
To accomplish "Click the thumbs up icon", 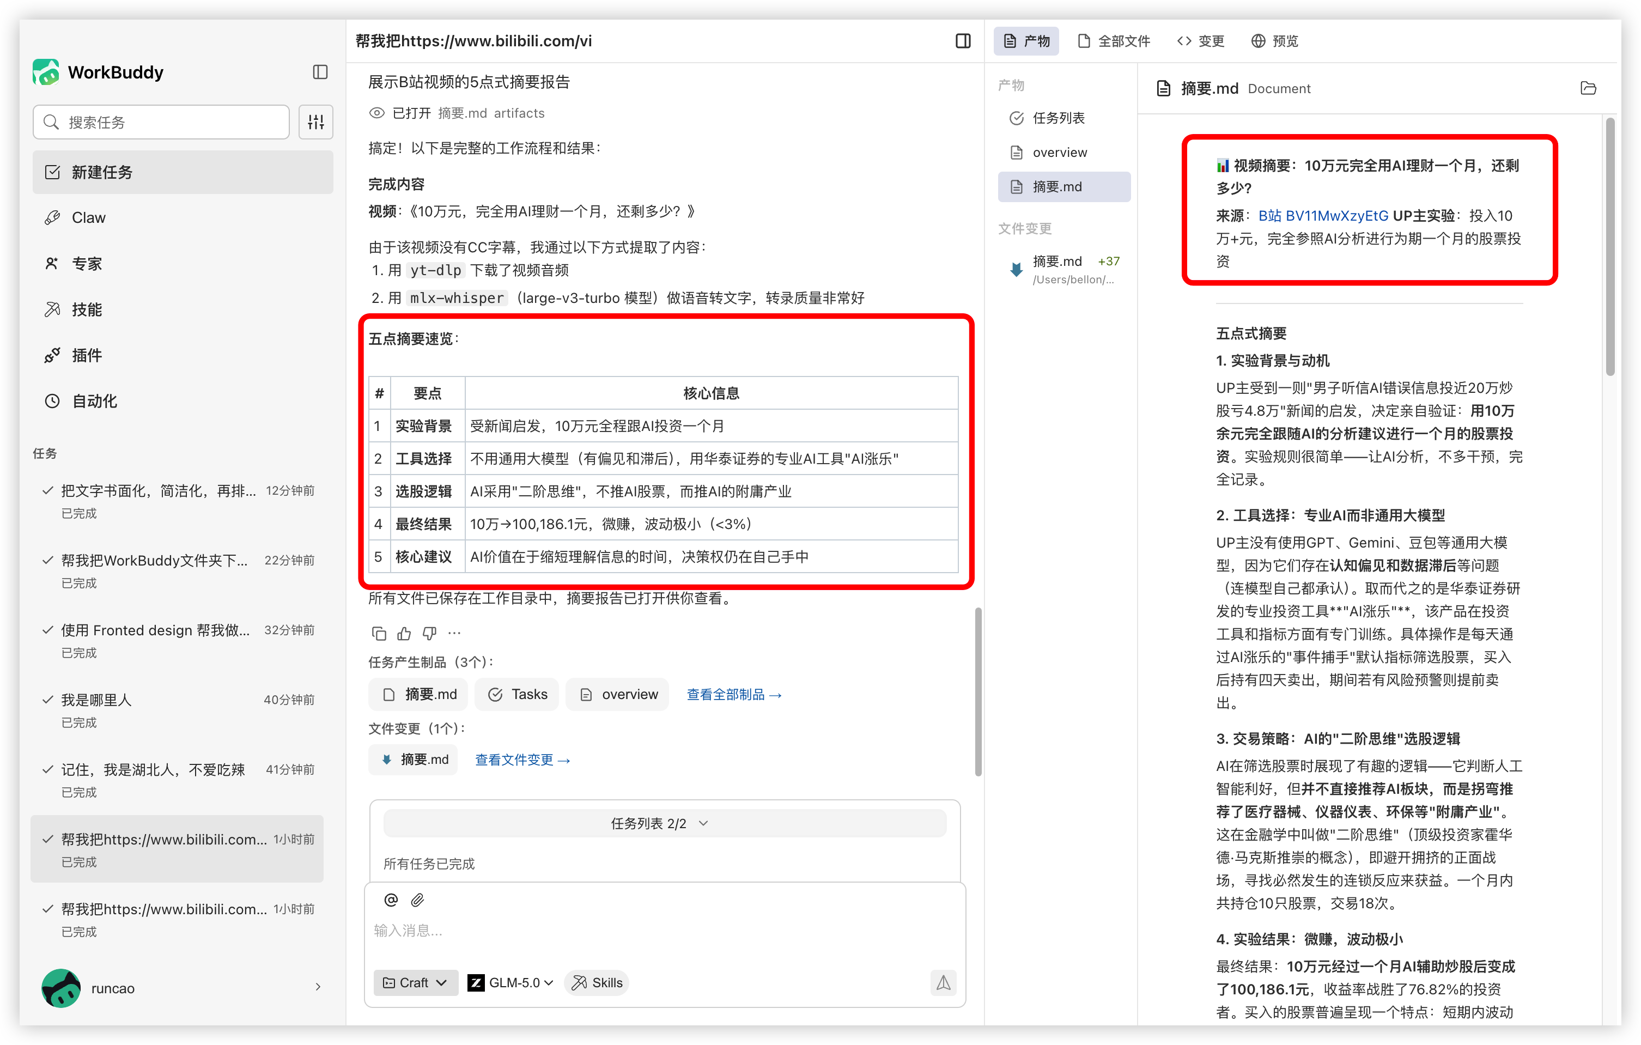I will pos(404,633).
